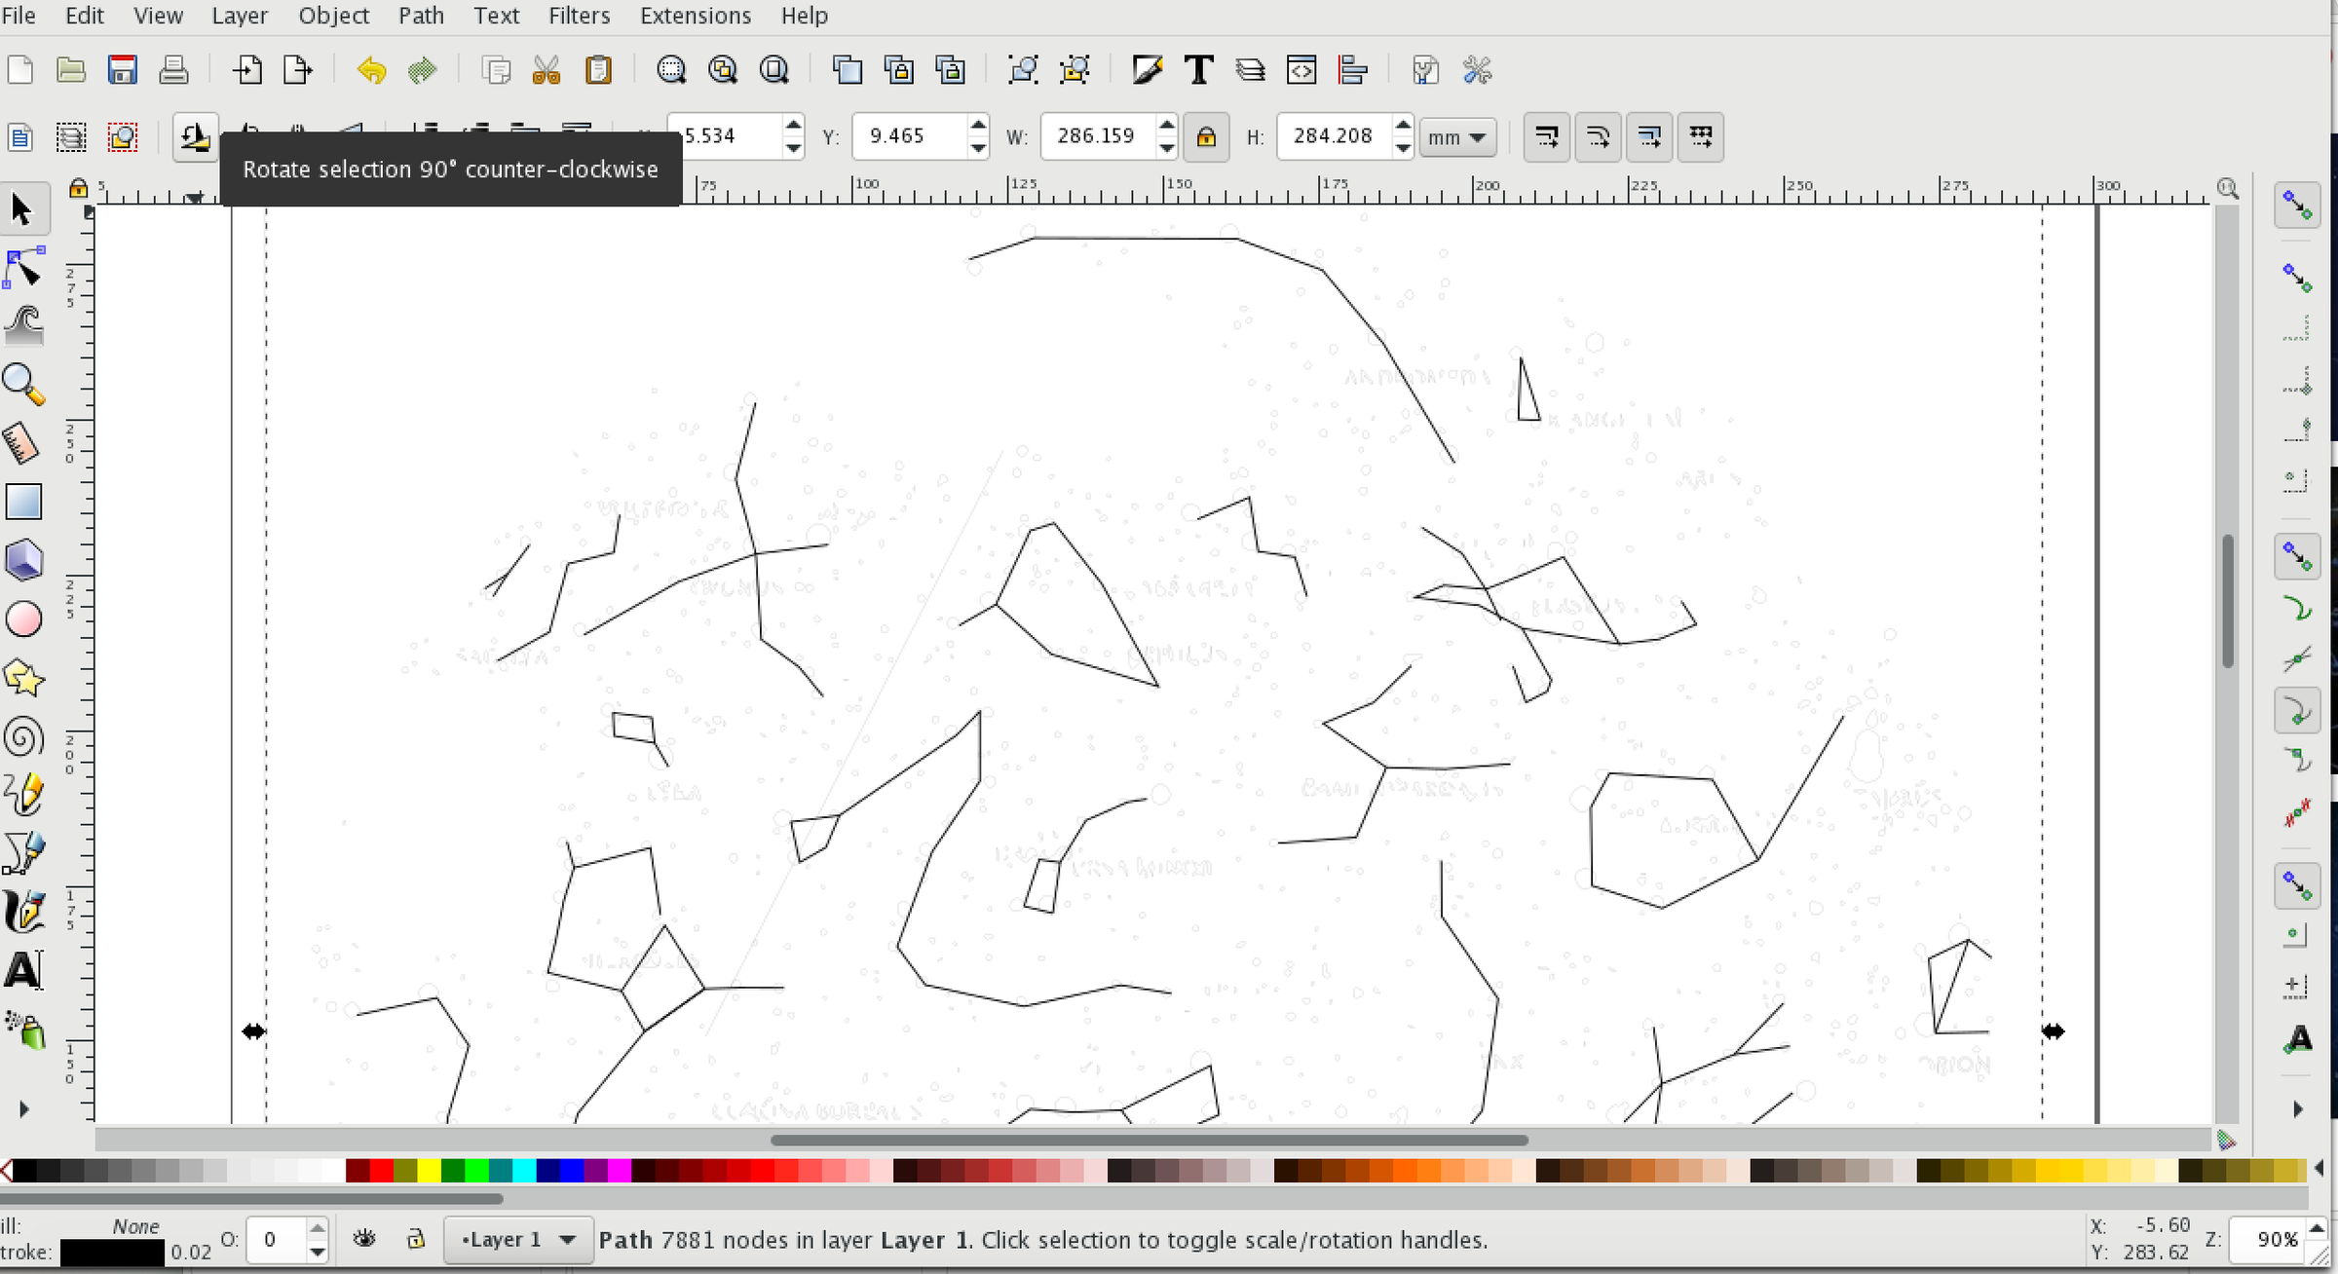Pick the black color swatch
The image size is (2338, 1274).
coord(24,1170)
